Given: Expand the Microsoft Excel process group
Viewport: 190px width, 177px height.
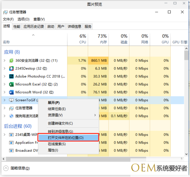Looking at the screenshot, I should tap(5, 84).
